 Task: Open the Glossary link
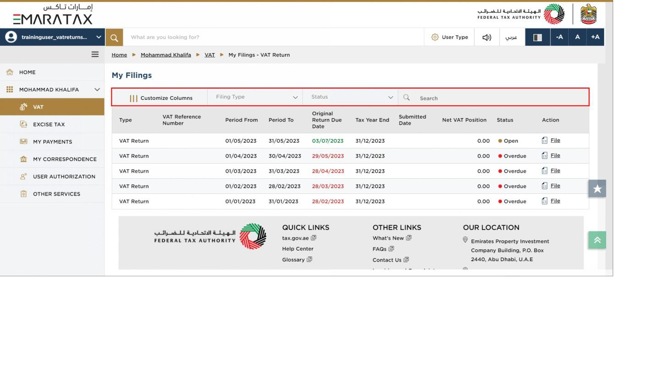click(297, 259)
